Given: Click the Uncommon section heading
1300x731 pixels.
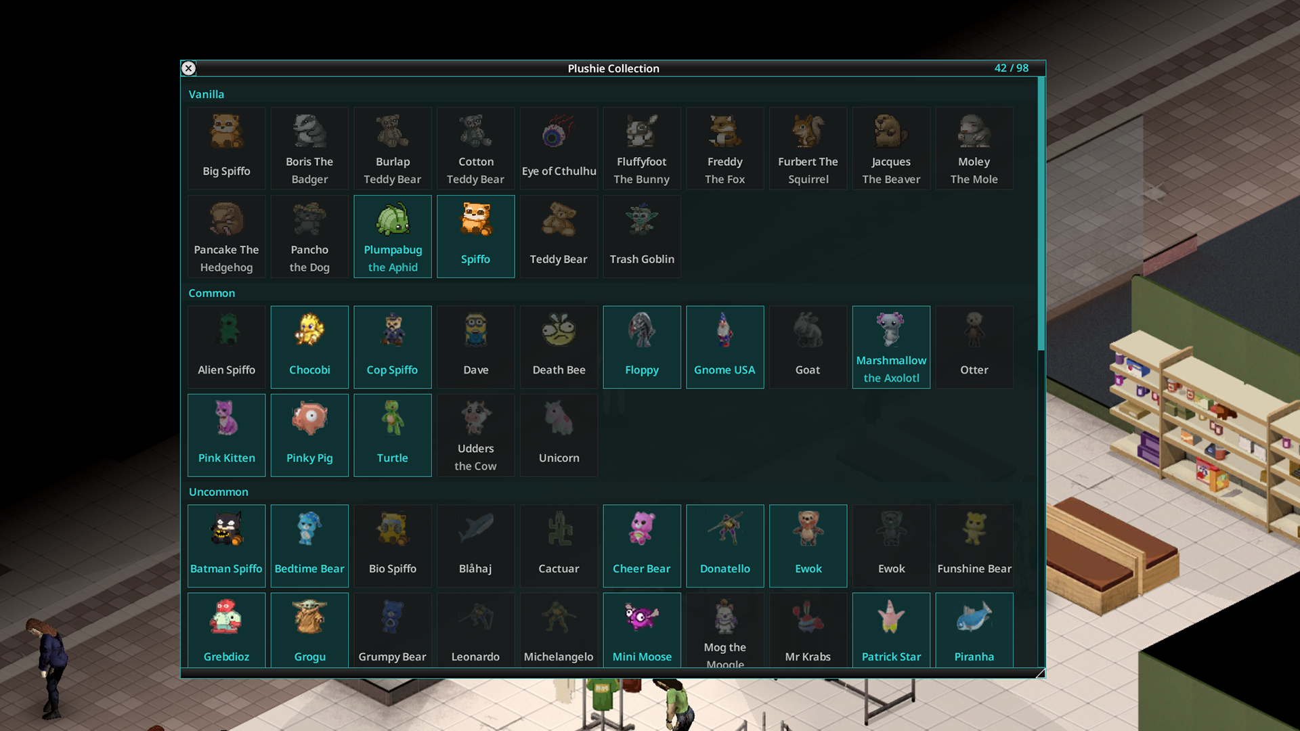Looking at the screenshot, I should tap(219, 492).
